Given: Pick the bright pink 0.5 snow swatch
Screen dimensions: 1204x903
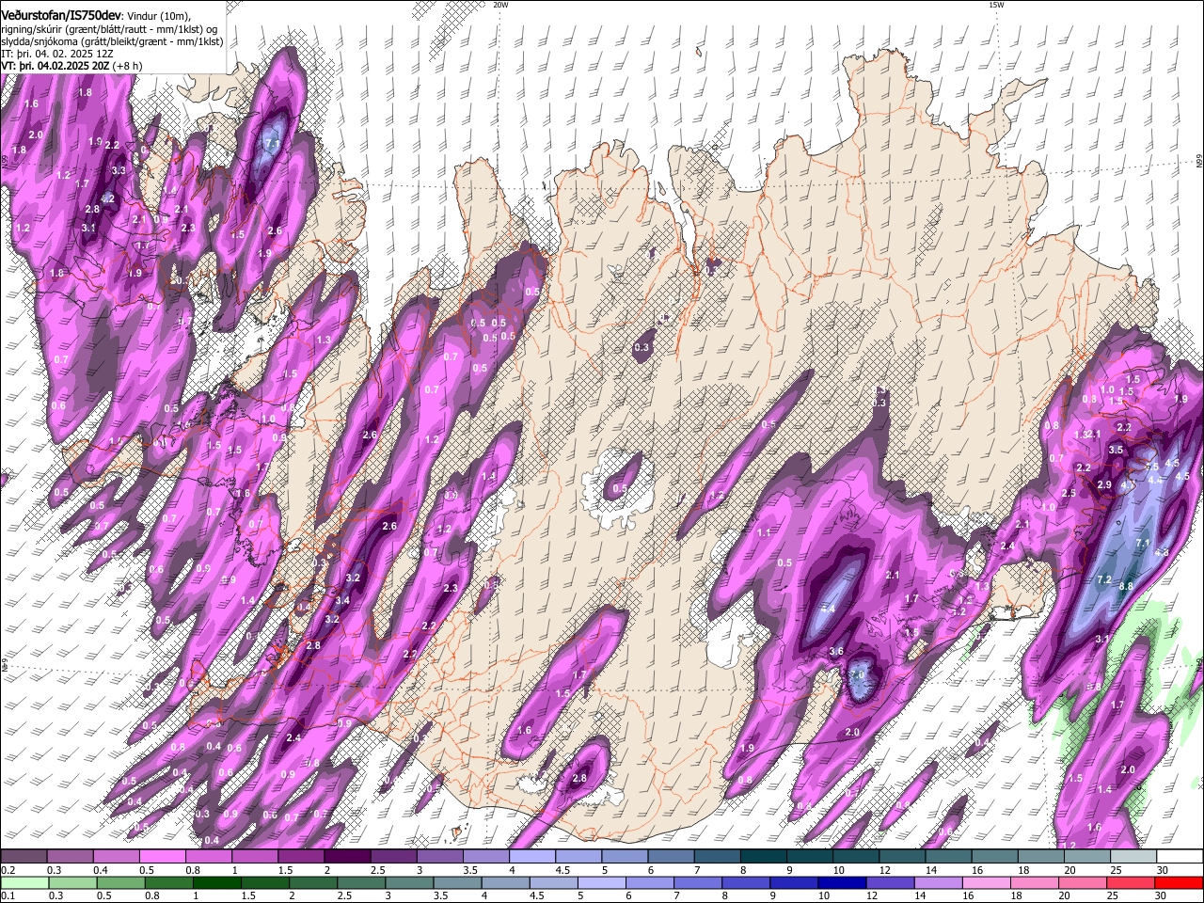Looking at the screenshot, I should click(162, 856).
